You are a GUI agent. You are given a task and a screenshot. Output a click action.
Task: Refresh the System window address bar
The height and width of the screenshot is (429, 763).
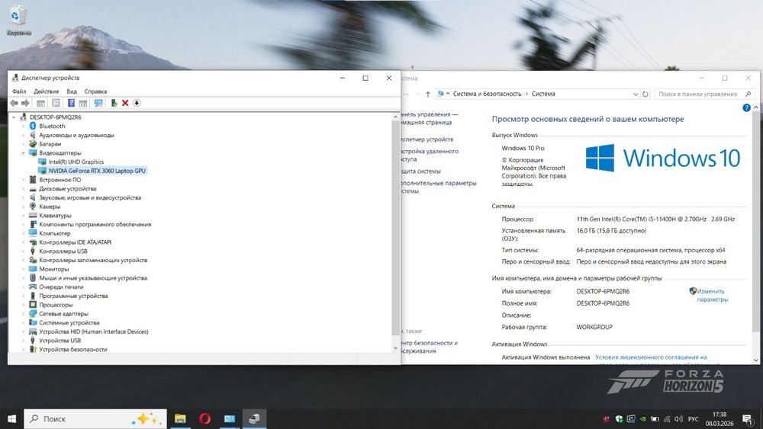[645, 94]
